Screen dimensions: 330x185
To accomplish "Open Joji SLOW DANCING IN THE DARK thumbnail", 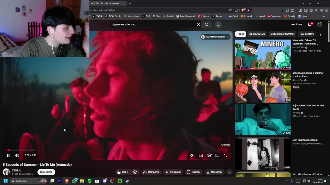I will [263, 119].
